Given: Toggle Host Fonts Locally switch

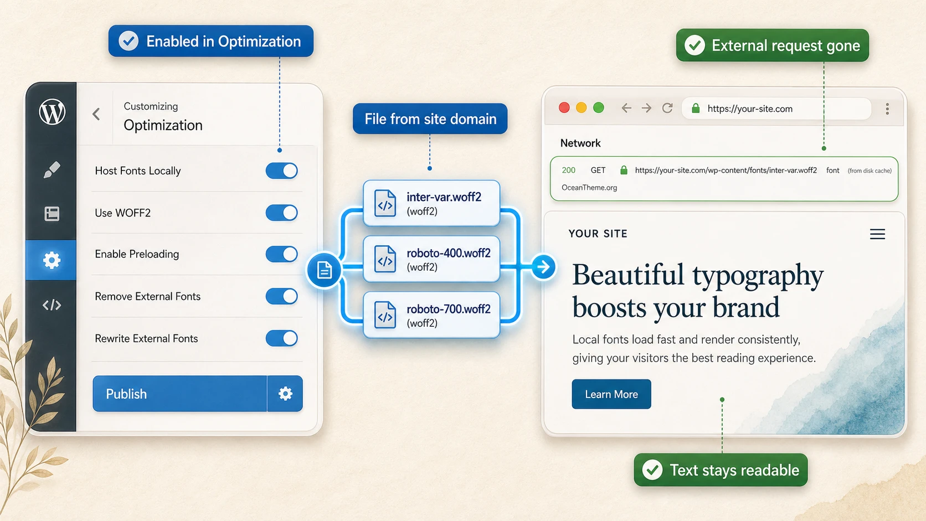Looking at the screenshot, I should [x=281, y=171].
